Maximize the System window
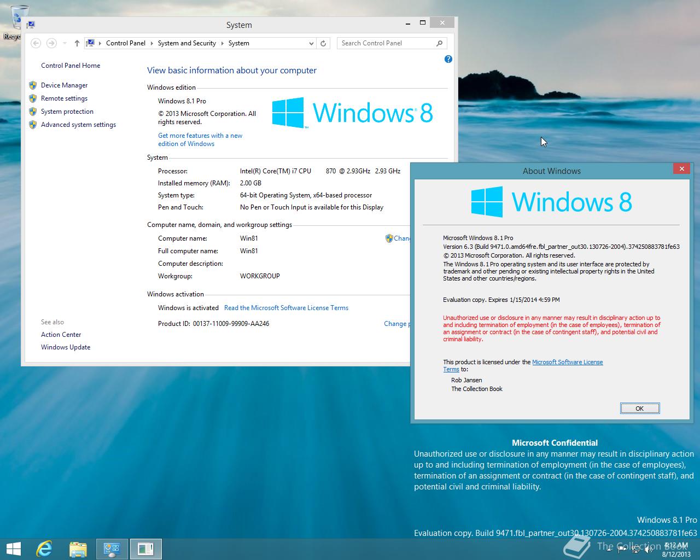The width and height of the screenshot is (700, 560). pyautogui.click(x=422, y=23)
